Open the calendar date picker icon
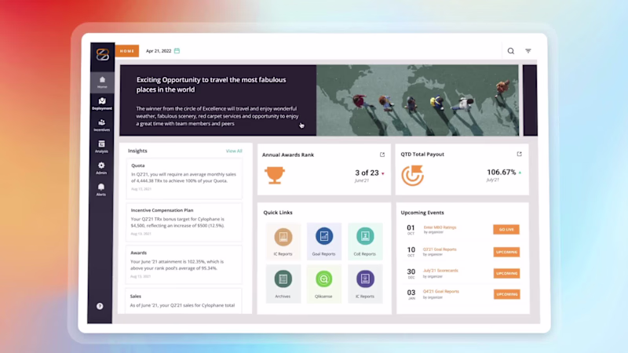 [177, 51]
